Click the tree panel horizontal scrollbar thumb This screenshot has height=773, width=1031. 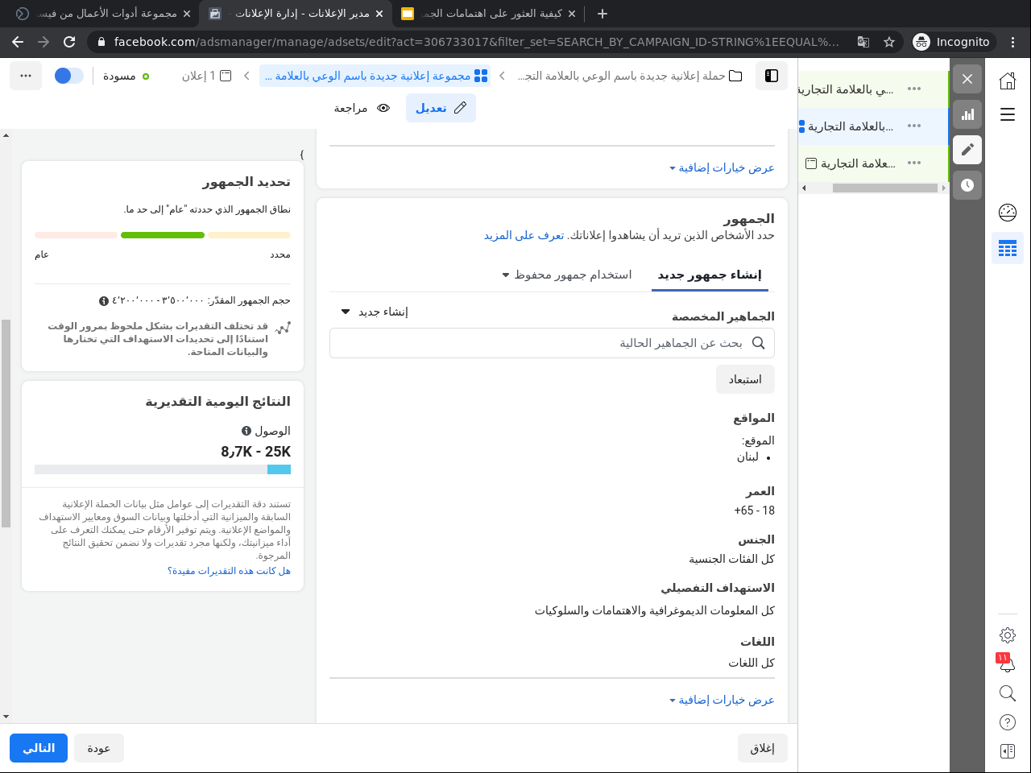click(885, 188)
